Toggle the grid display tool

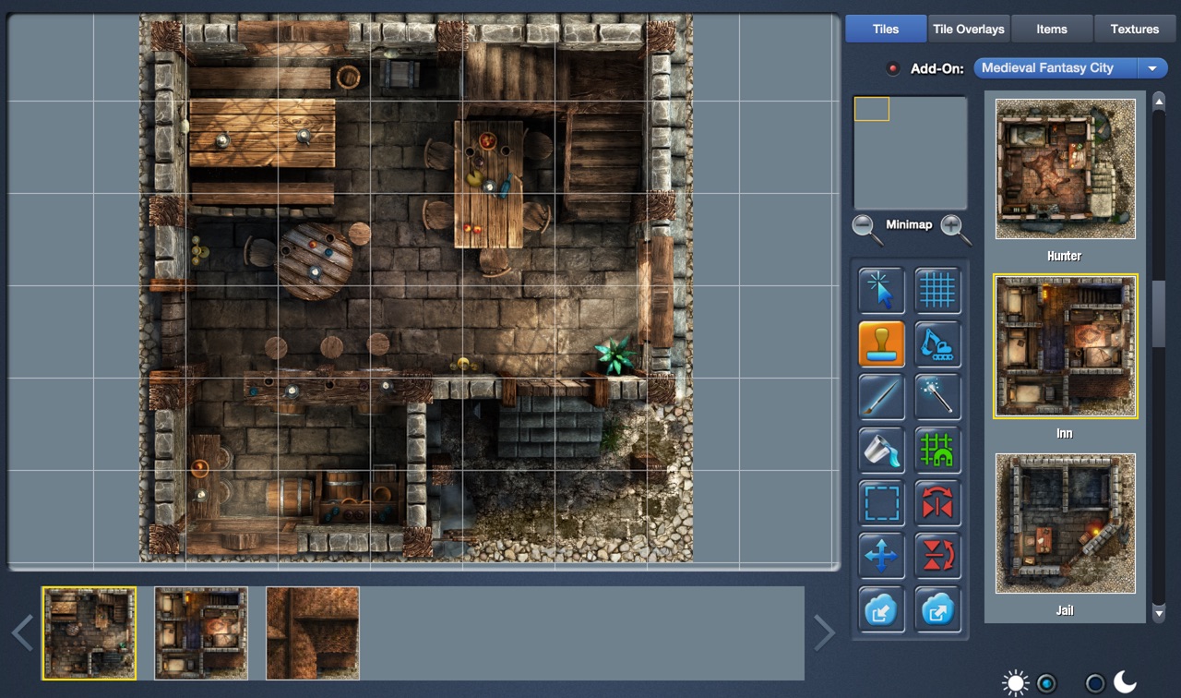(937, 291)
